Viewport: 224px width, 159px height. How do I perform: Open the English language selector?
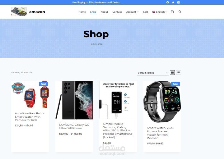tap(160, 12)
